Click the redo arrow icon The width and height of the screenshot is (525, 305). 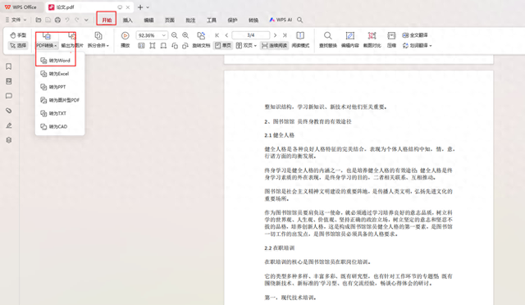click(76, 20)
